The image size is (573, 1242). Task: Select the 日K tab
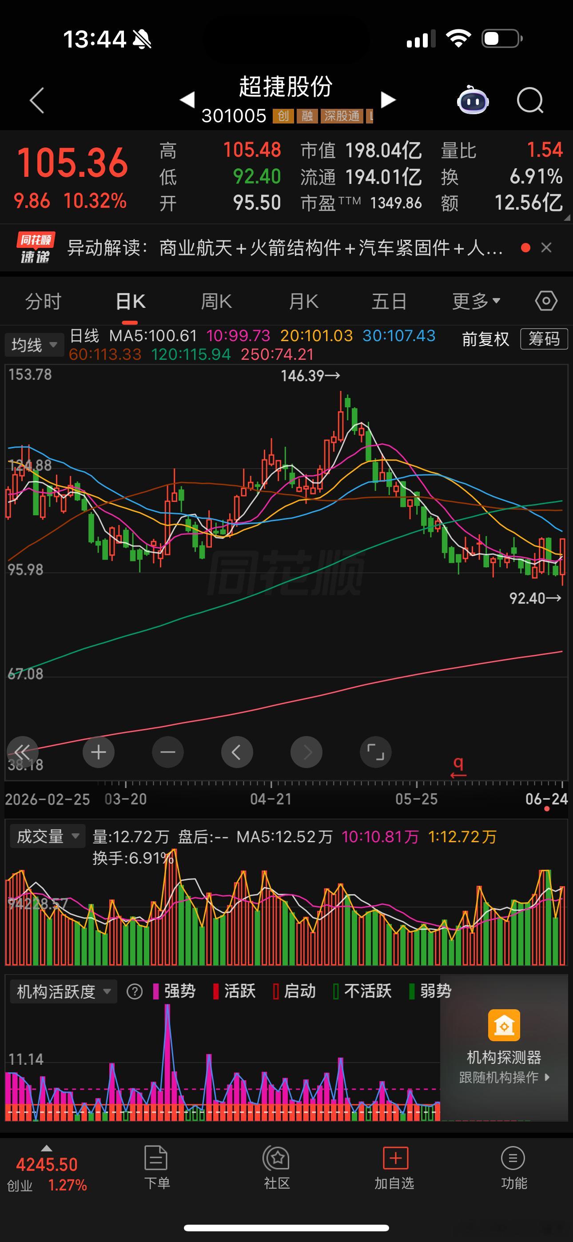pos(130,301)
